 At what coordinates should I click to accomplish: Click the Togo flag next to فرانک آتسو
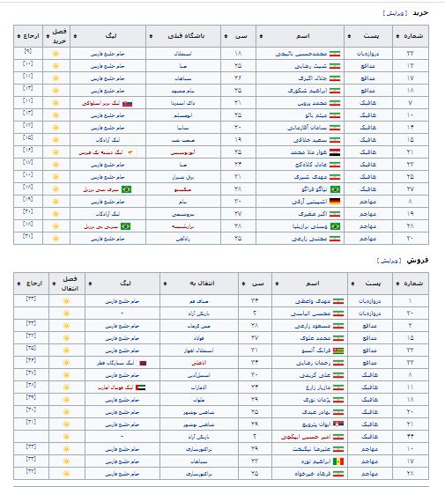338,350
